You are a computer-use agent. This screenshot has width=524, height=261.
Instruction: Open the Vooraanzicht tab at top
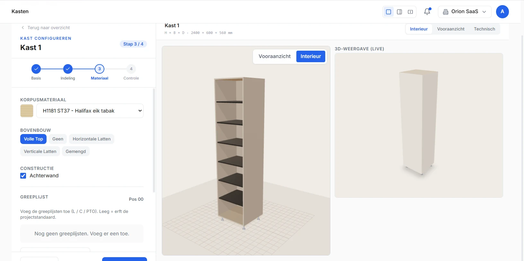coord(451,29)
